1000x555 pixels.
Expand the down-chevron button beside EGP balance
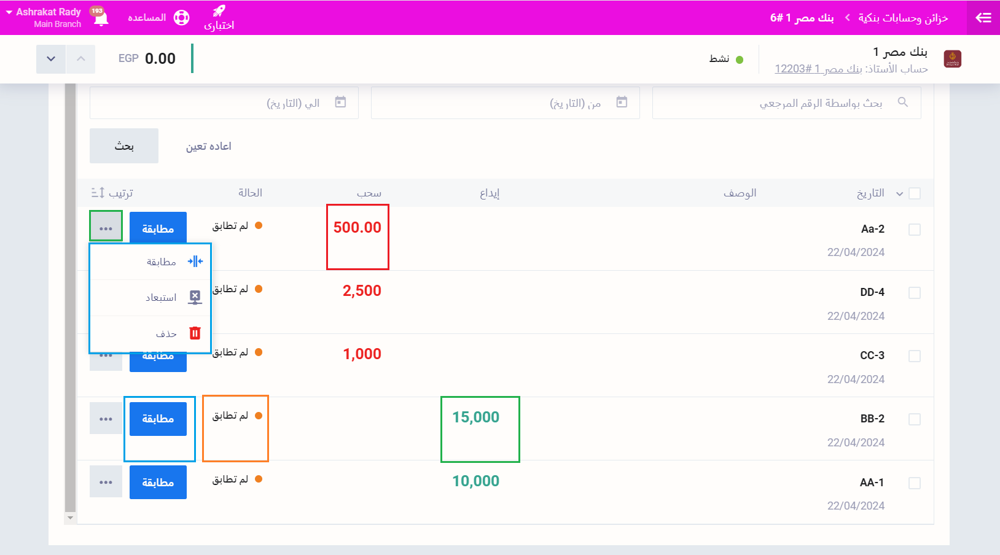[51, 59]
